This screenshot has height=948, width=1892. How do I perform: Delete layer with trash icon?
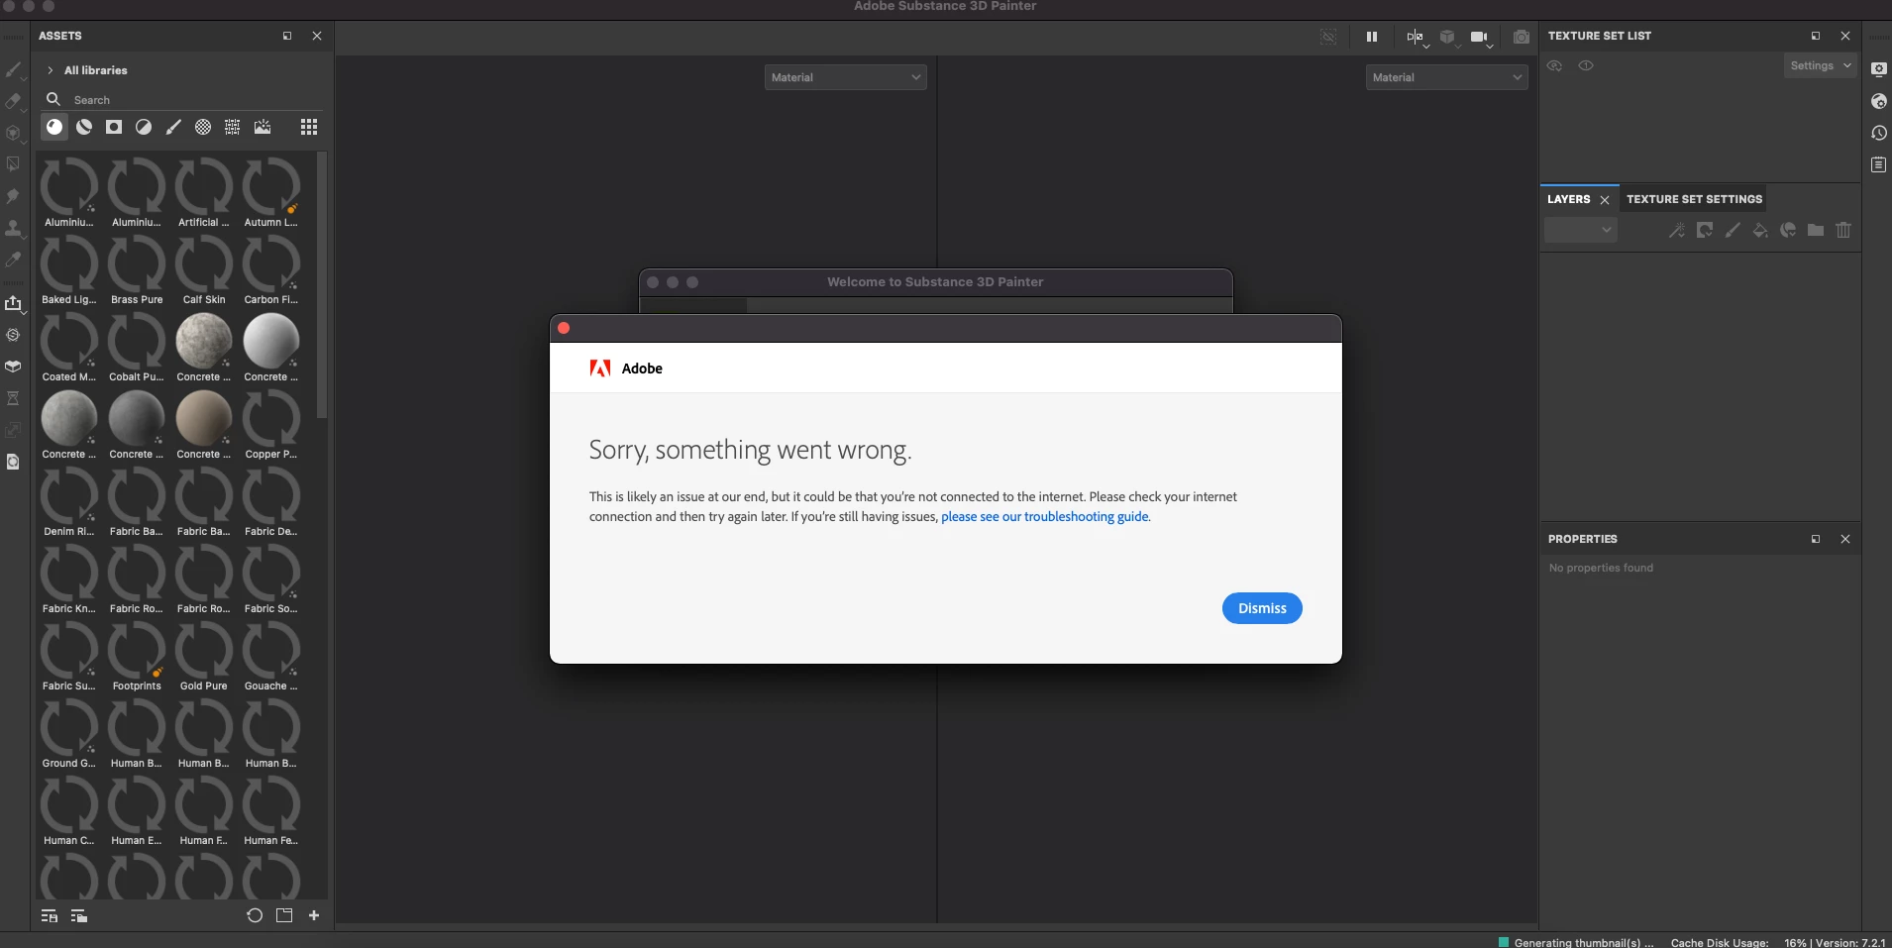(1843, 230)
